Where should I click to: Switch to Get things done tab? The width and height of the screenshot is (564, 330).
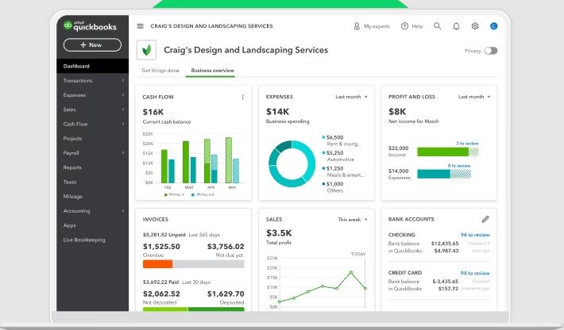pyautogui.click(x=160, y=71)
